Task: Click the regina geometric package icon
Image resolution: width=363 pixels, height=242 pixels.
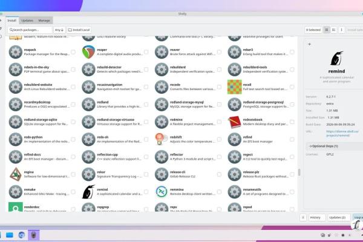Action: [x=16, y=174]
